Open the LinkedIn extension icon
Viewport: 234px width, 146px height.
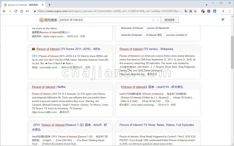[x=215, y=11]
